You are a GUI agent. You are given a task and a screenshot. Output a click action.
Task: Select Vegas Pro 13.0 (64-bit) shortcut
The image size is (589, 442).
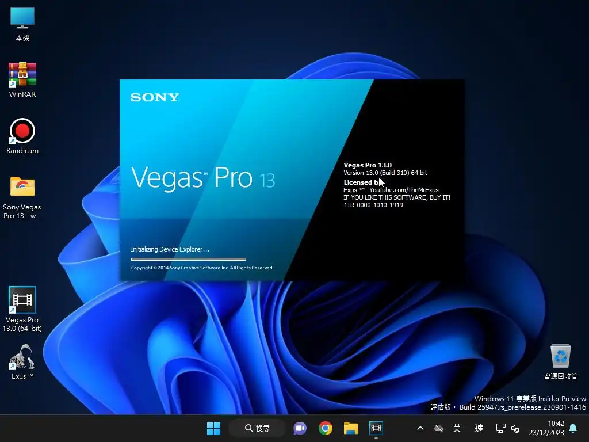[x=22, y=309]
